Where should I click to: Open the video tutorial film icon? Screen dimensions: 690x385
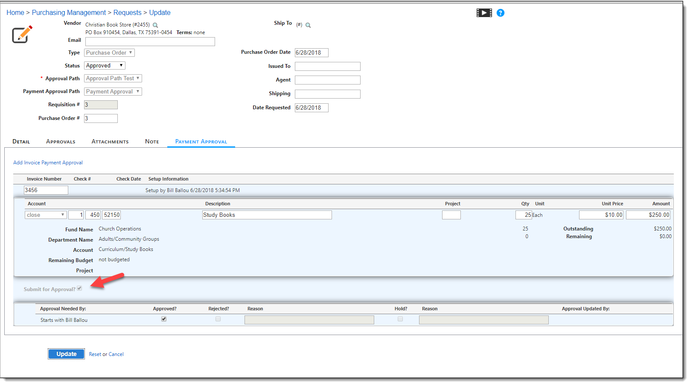[484, 13]
